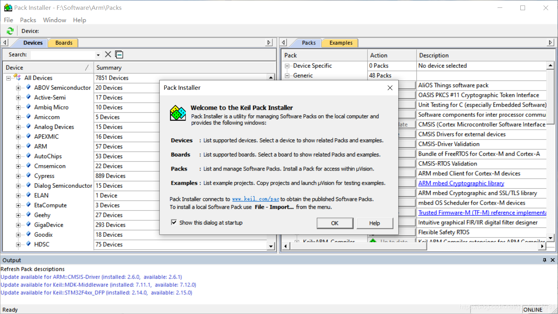
Task: Click the Pack Installer title bar app icon
Action: pyautogui.click(x=8, y=7)
